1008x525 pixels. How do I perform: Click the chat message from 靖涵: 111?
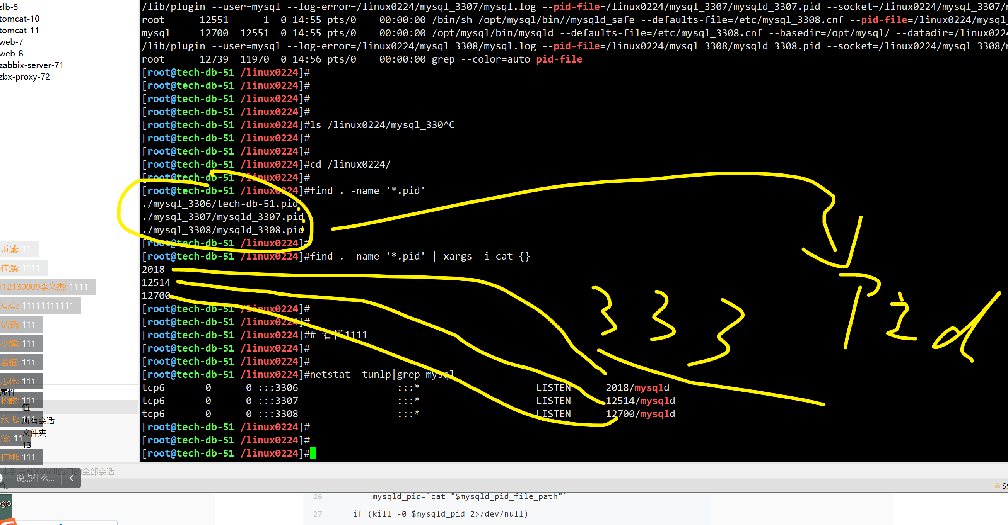(21, 325)
